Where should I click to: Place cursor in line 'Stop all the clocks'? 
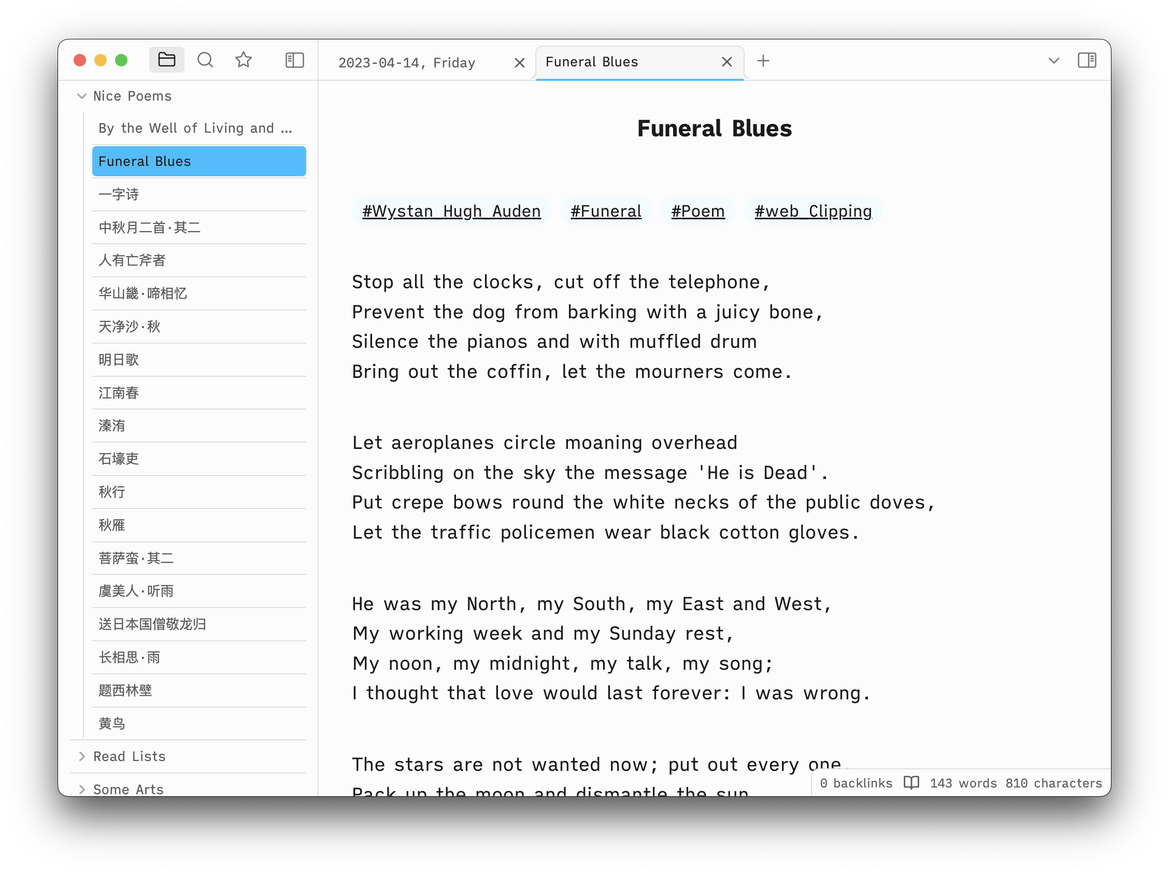coord(561,282)
